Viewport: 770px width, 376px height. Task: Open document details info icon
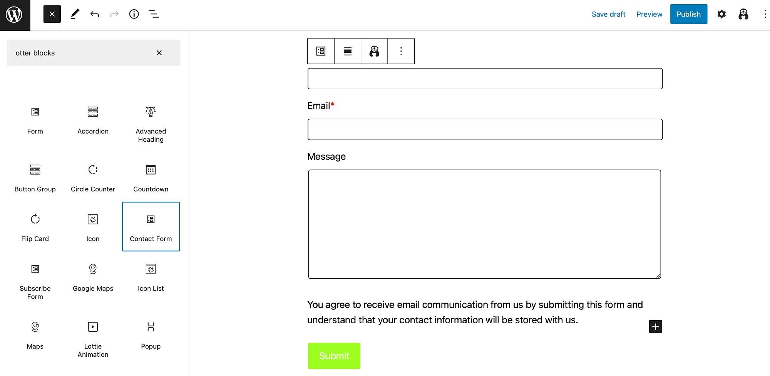click(x=134, y=14)
